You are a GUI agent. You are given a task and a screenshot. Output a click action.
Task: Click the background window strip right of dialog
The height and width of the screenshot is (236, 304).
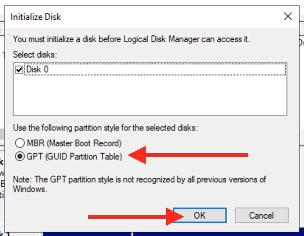coord(301,110)
